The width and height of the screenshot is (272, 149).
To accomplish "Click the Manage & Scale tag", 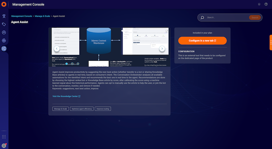I will point(61,109).
